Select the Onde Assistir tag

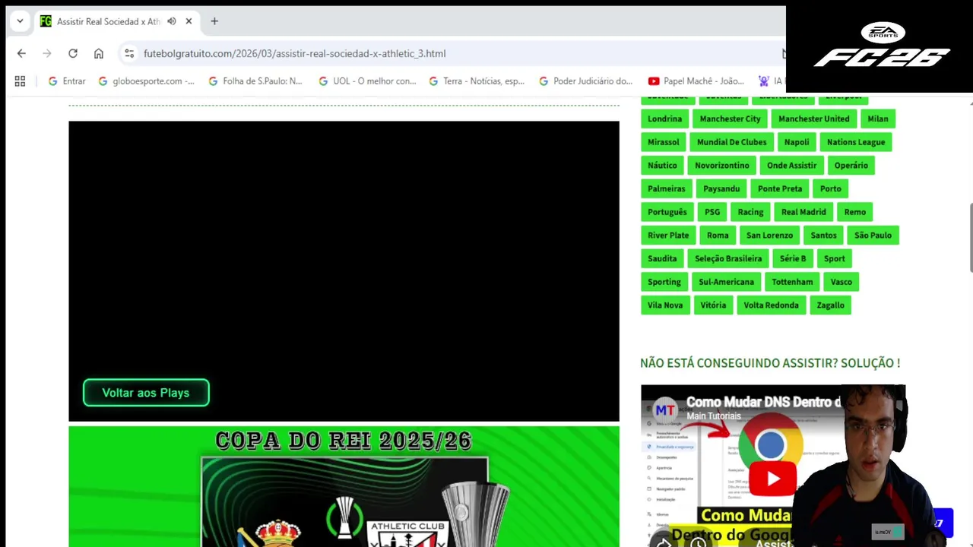tap(791, 166)
